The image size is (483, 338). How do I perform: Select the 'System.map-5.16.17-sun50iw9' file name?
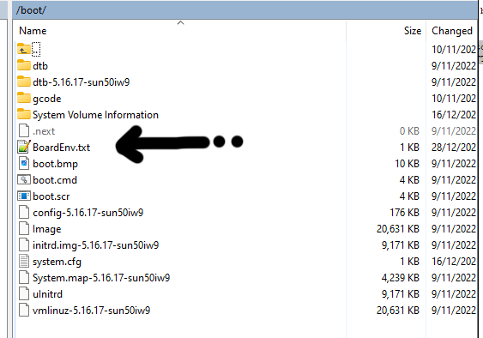[101, 278]
